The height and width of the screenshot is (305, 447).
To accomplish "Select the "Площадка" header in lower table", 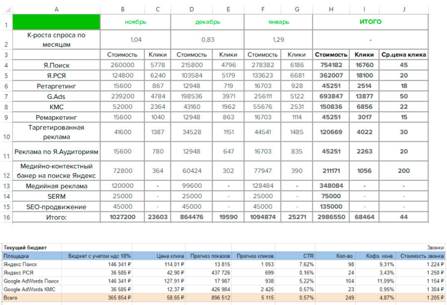I will click(16, 257).
